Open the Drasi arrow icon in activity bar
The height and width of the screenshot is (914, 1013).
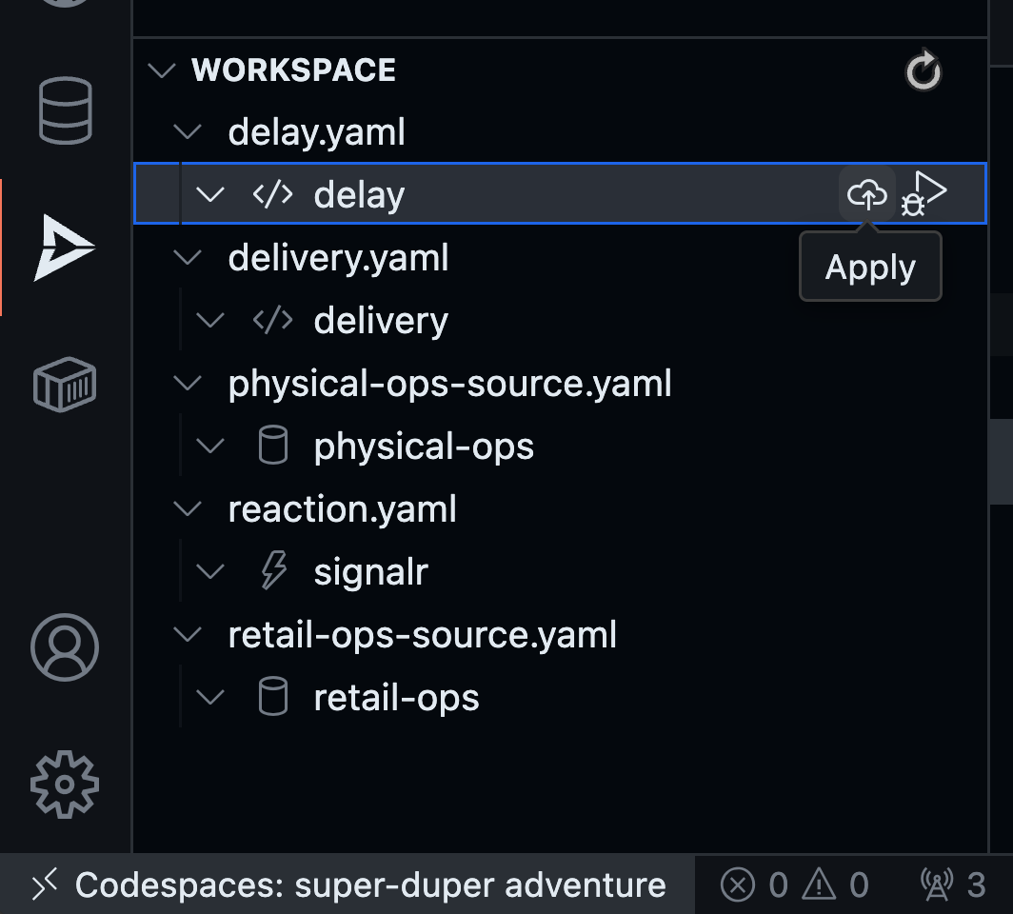click(65, 248)
